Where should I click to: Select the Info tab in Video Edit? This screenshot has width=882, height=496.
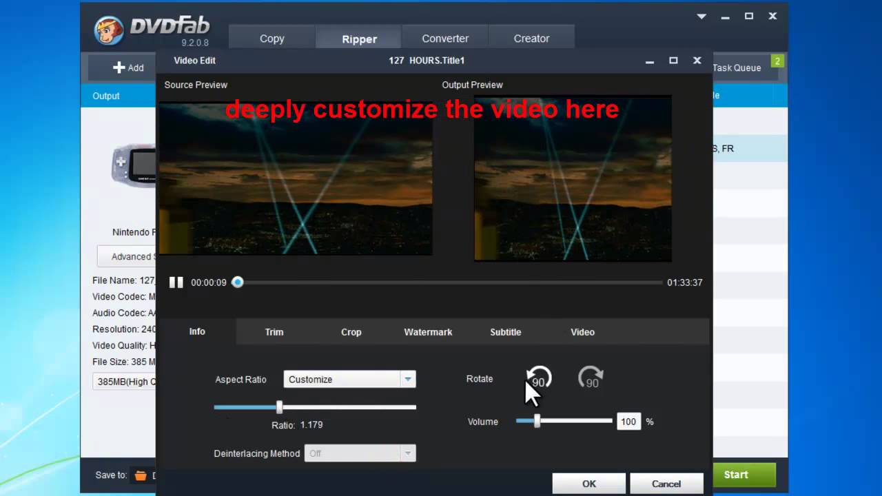coord(197,331)
